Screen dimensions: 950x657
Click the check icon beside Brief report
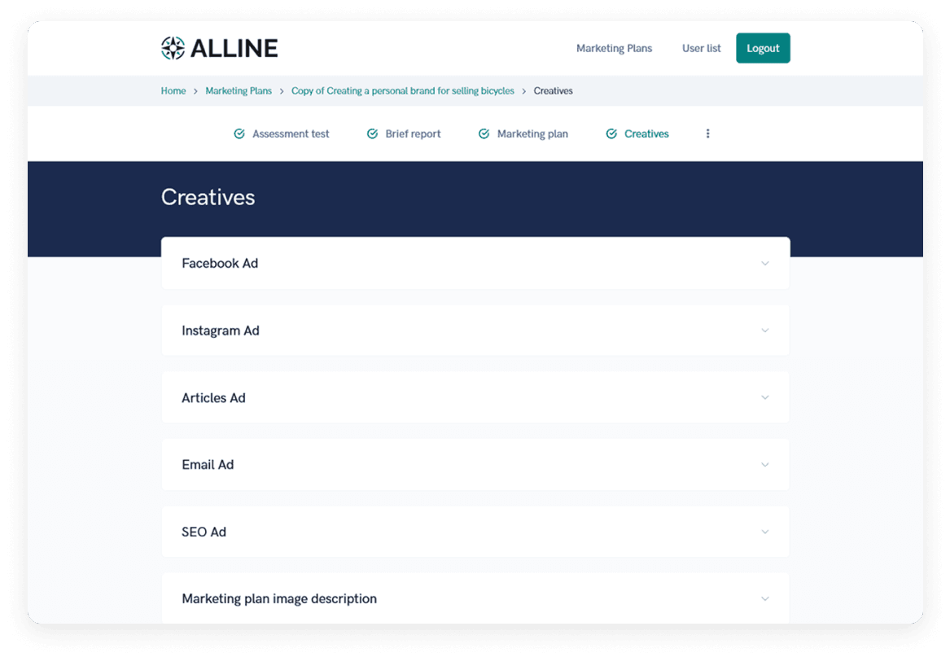click(x=372, y=134)
